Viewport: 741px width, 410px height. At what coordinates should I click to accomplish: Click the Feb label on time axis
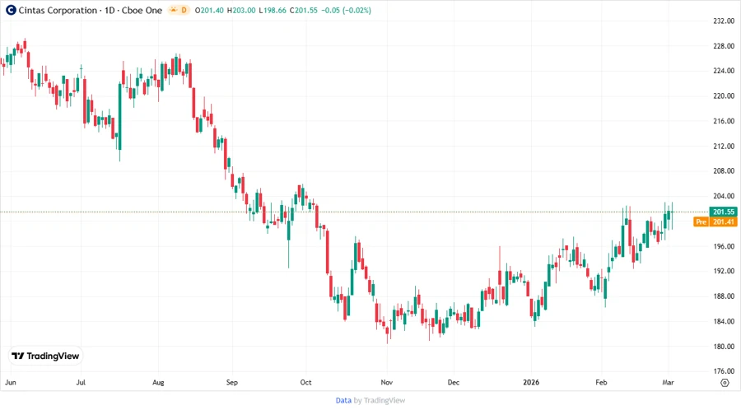pos(601,382)
